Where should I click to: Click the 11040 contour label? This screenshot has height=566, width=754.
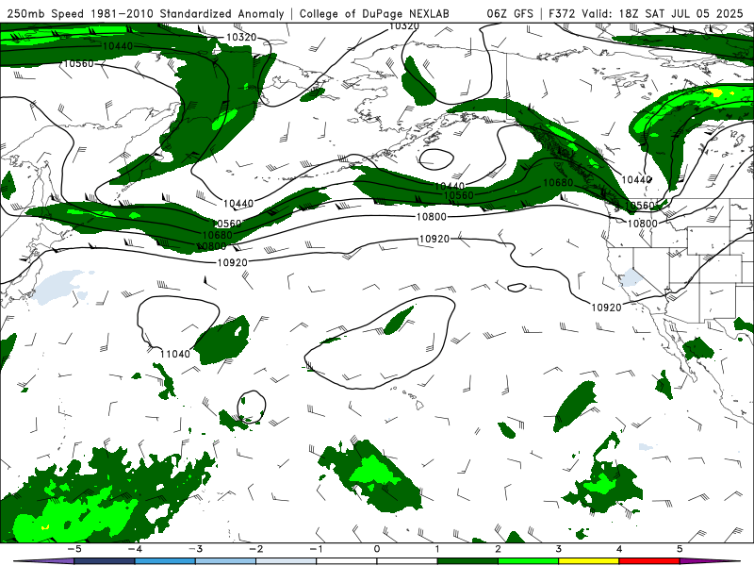175,354
